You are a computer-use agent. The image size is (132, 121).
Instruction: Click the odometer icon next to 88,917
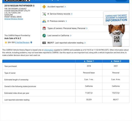(44, 43)
